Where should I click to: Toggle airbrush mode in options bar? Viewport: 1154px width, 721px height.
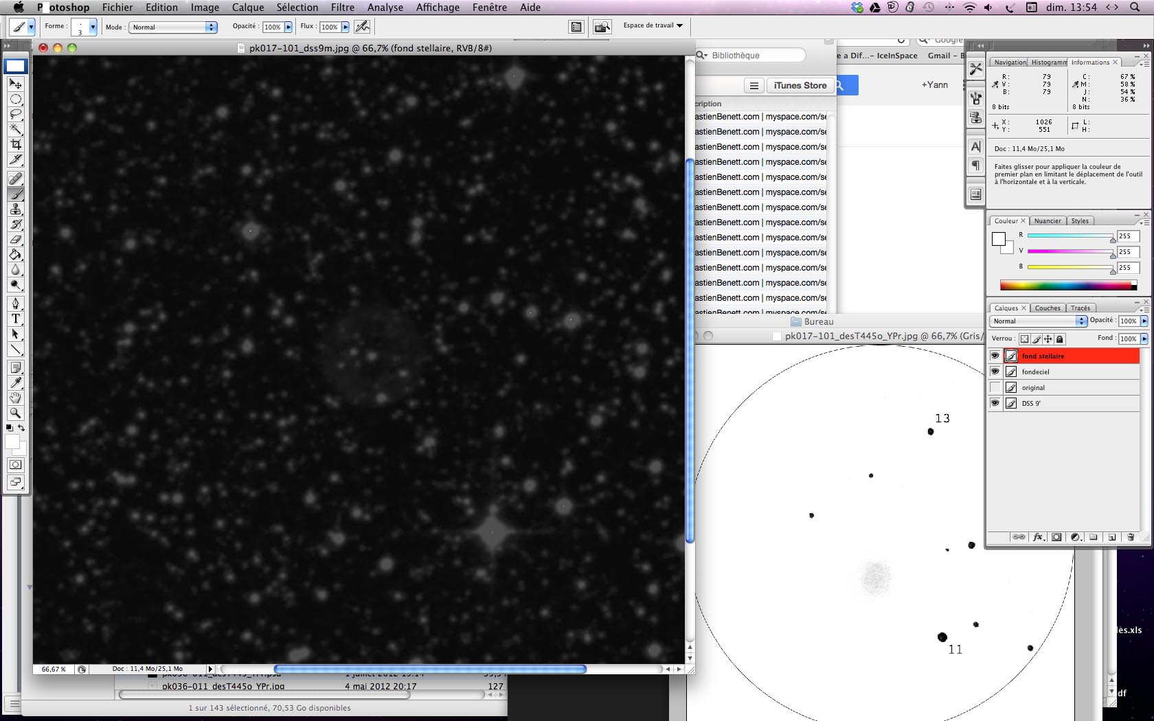tap(363, 27)
